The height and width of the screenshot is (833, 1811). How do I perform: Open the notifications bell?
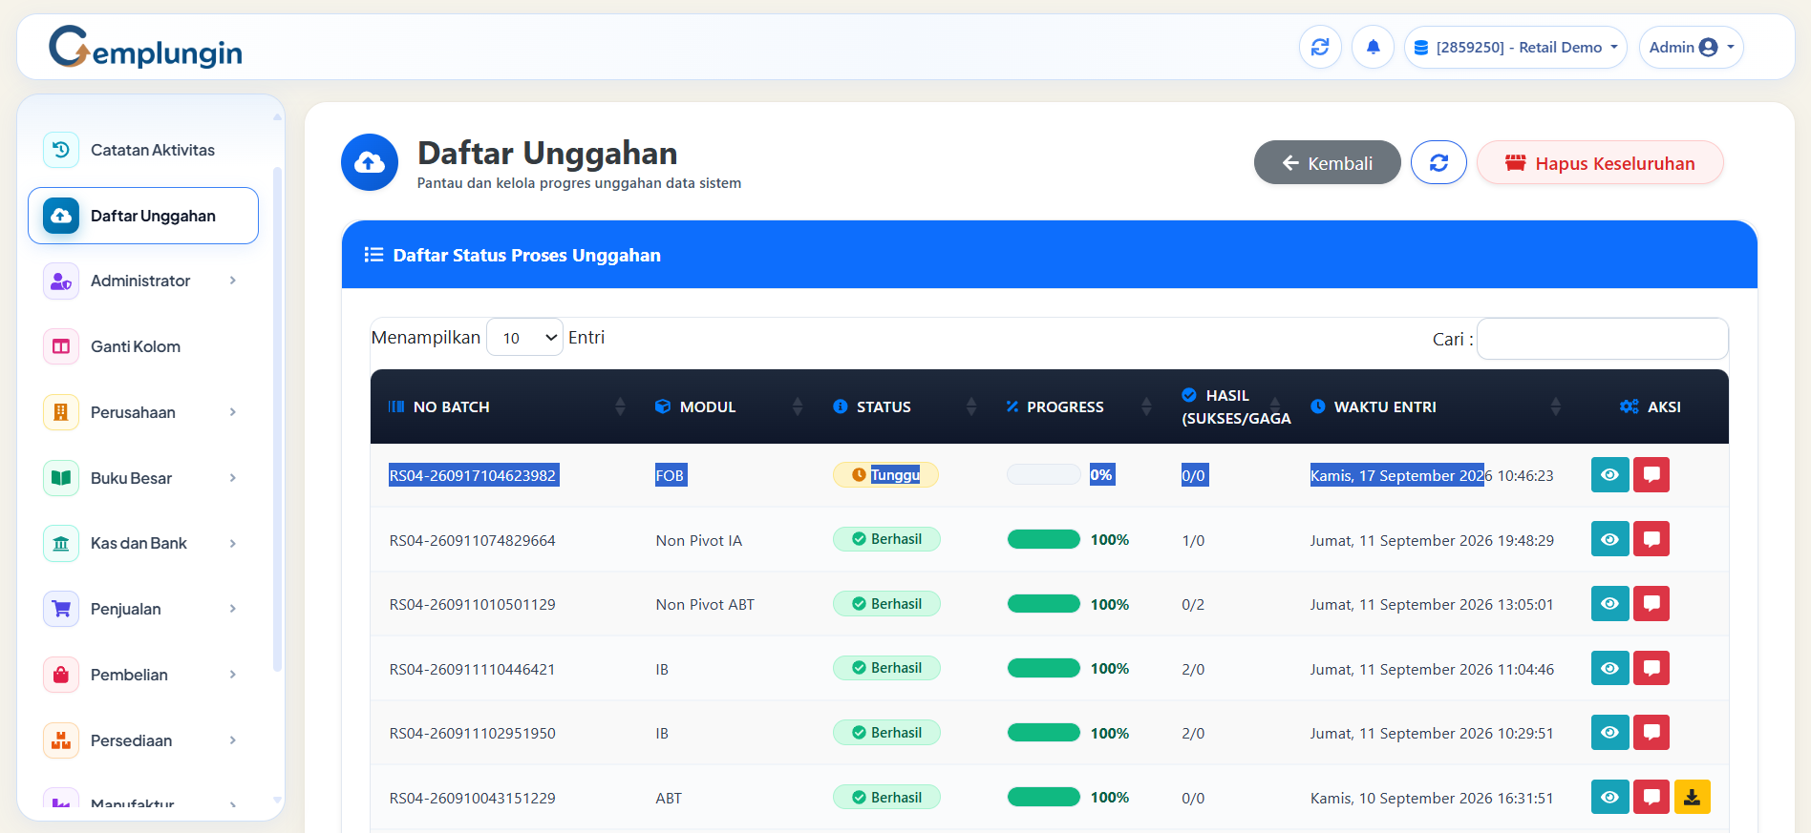tap(1373, 47)
